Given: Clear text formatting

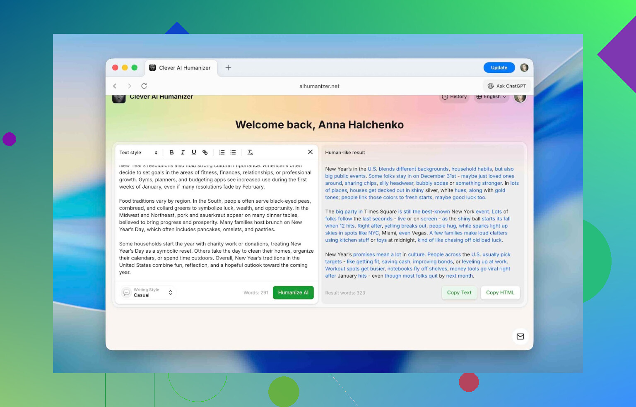Looking at the screenshot, I should (250, 152).
